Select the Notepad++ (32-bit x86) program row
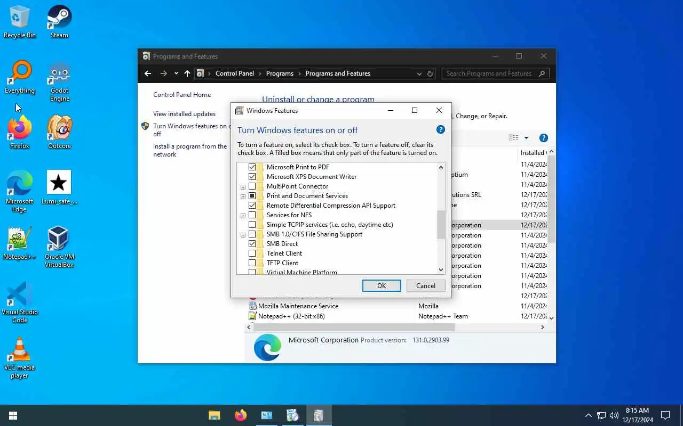The width and height of the screenshot is (683, 426). click(x=398, y=316)
